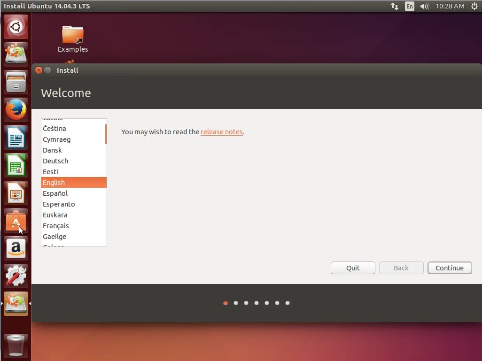The image size is (482, 361).
Task: Select Esperanto language
Action: tap(73, 204)
